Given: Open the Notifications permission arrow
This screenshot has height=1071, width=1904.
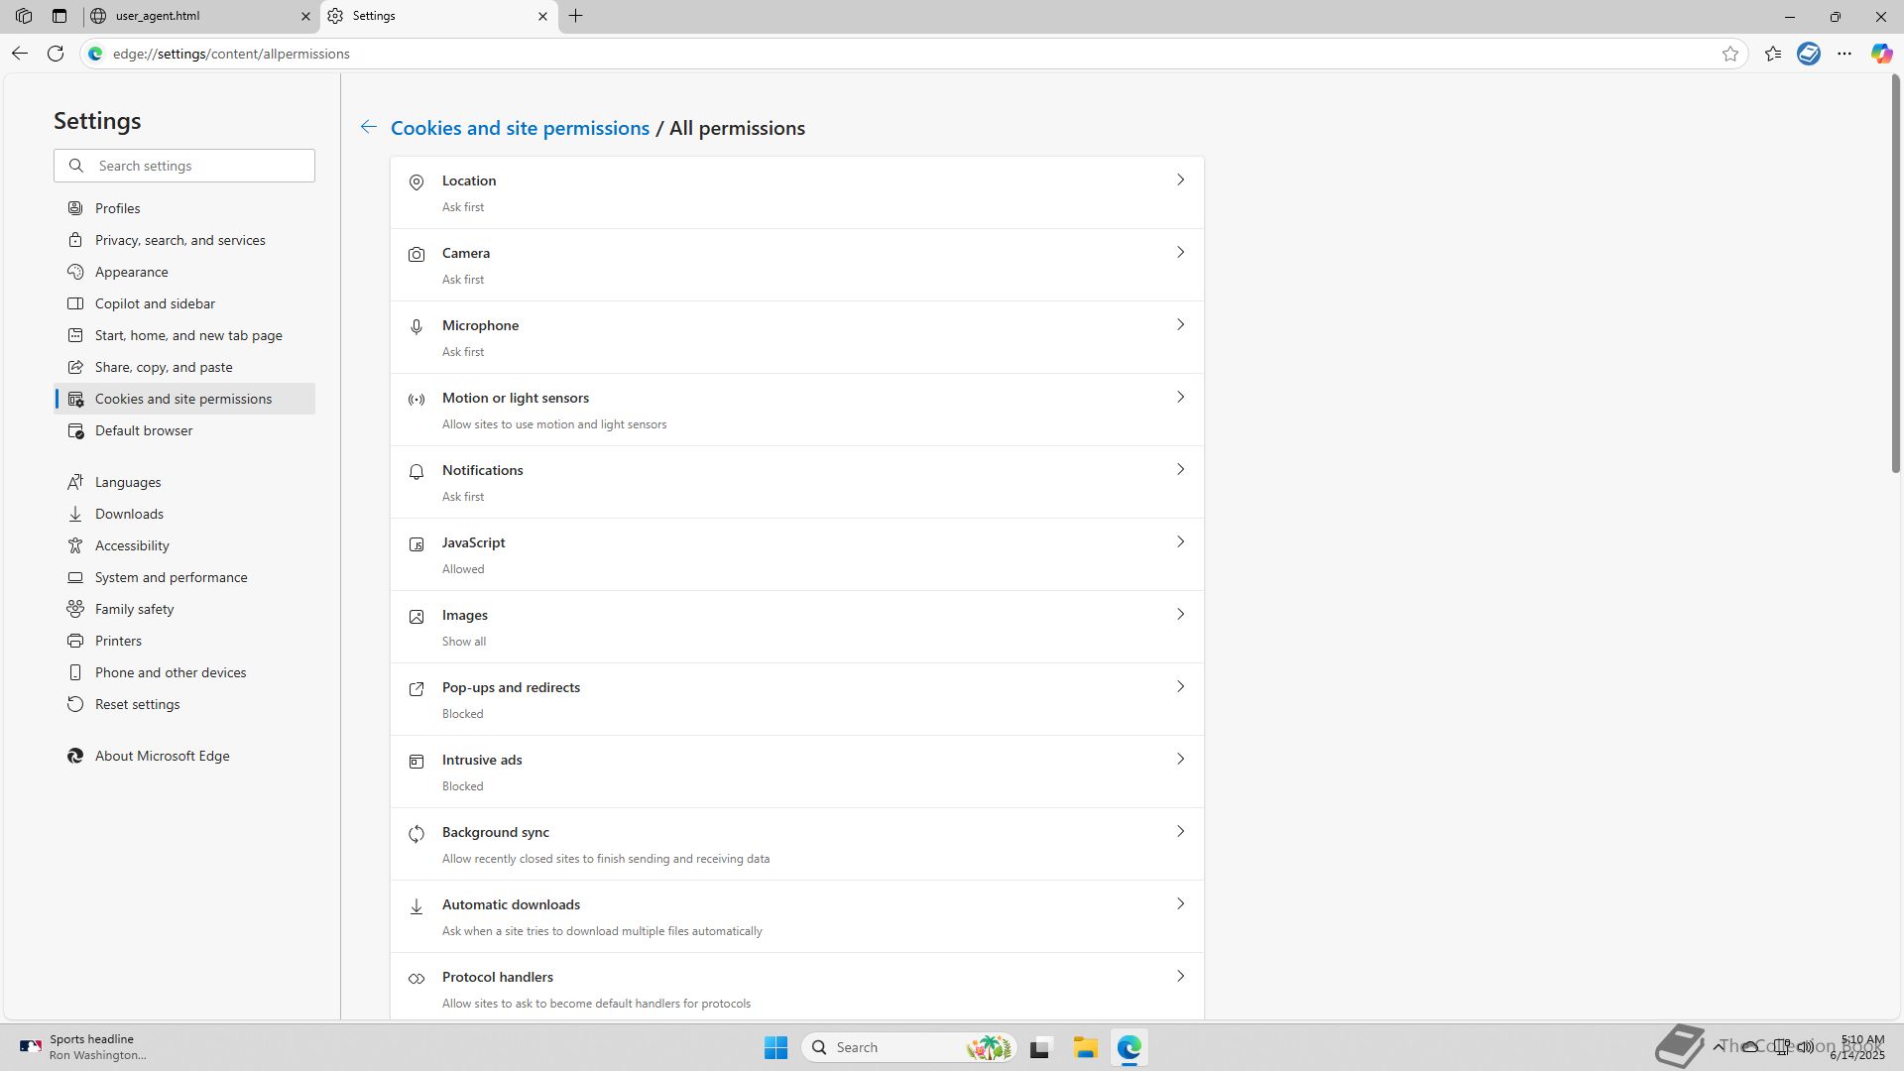Looking at the screenshot, I should click(1180, 470).
